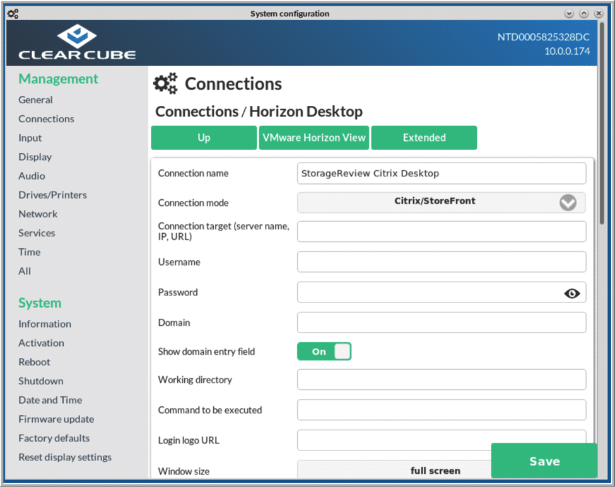615x487 pixels.
Task: Open the Input settings page
Action: (30, 138)
